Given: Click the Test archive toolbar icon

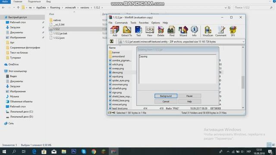Looking at the screenshot, I should point(138,31).
